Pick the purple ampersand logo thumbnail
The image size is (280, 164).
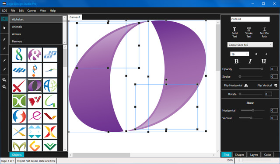tap(35, 55)
